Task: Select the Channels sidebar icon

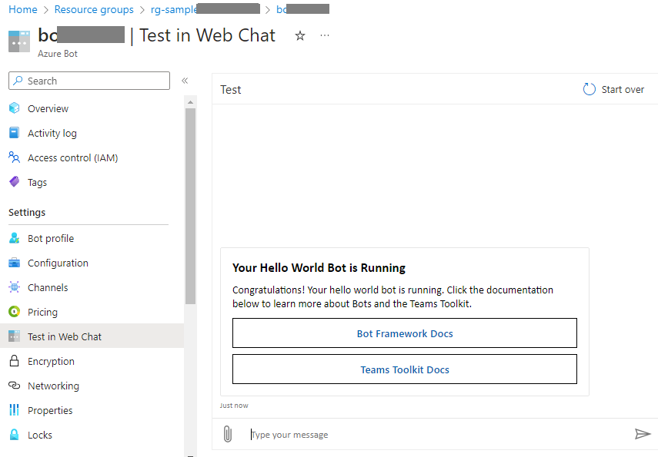Action: coord(14,287)
